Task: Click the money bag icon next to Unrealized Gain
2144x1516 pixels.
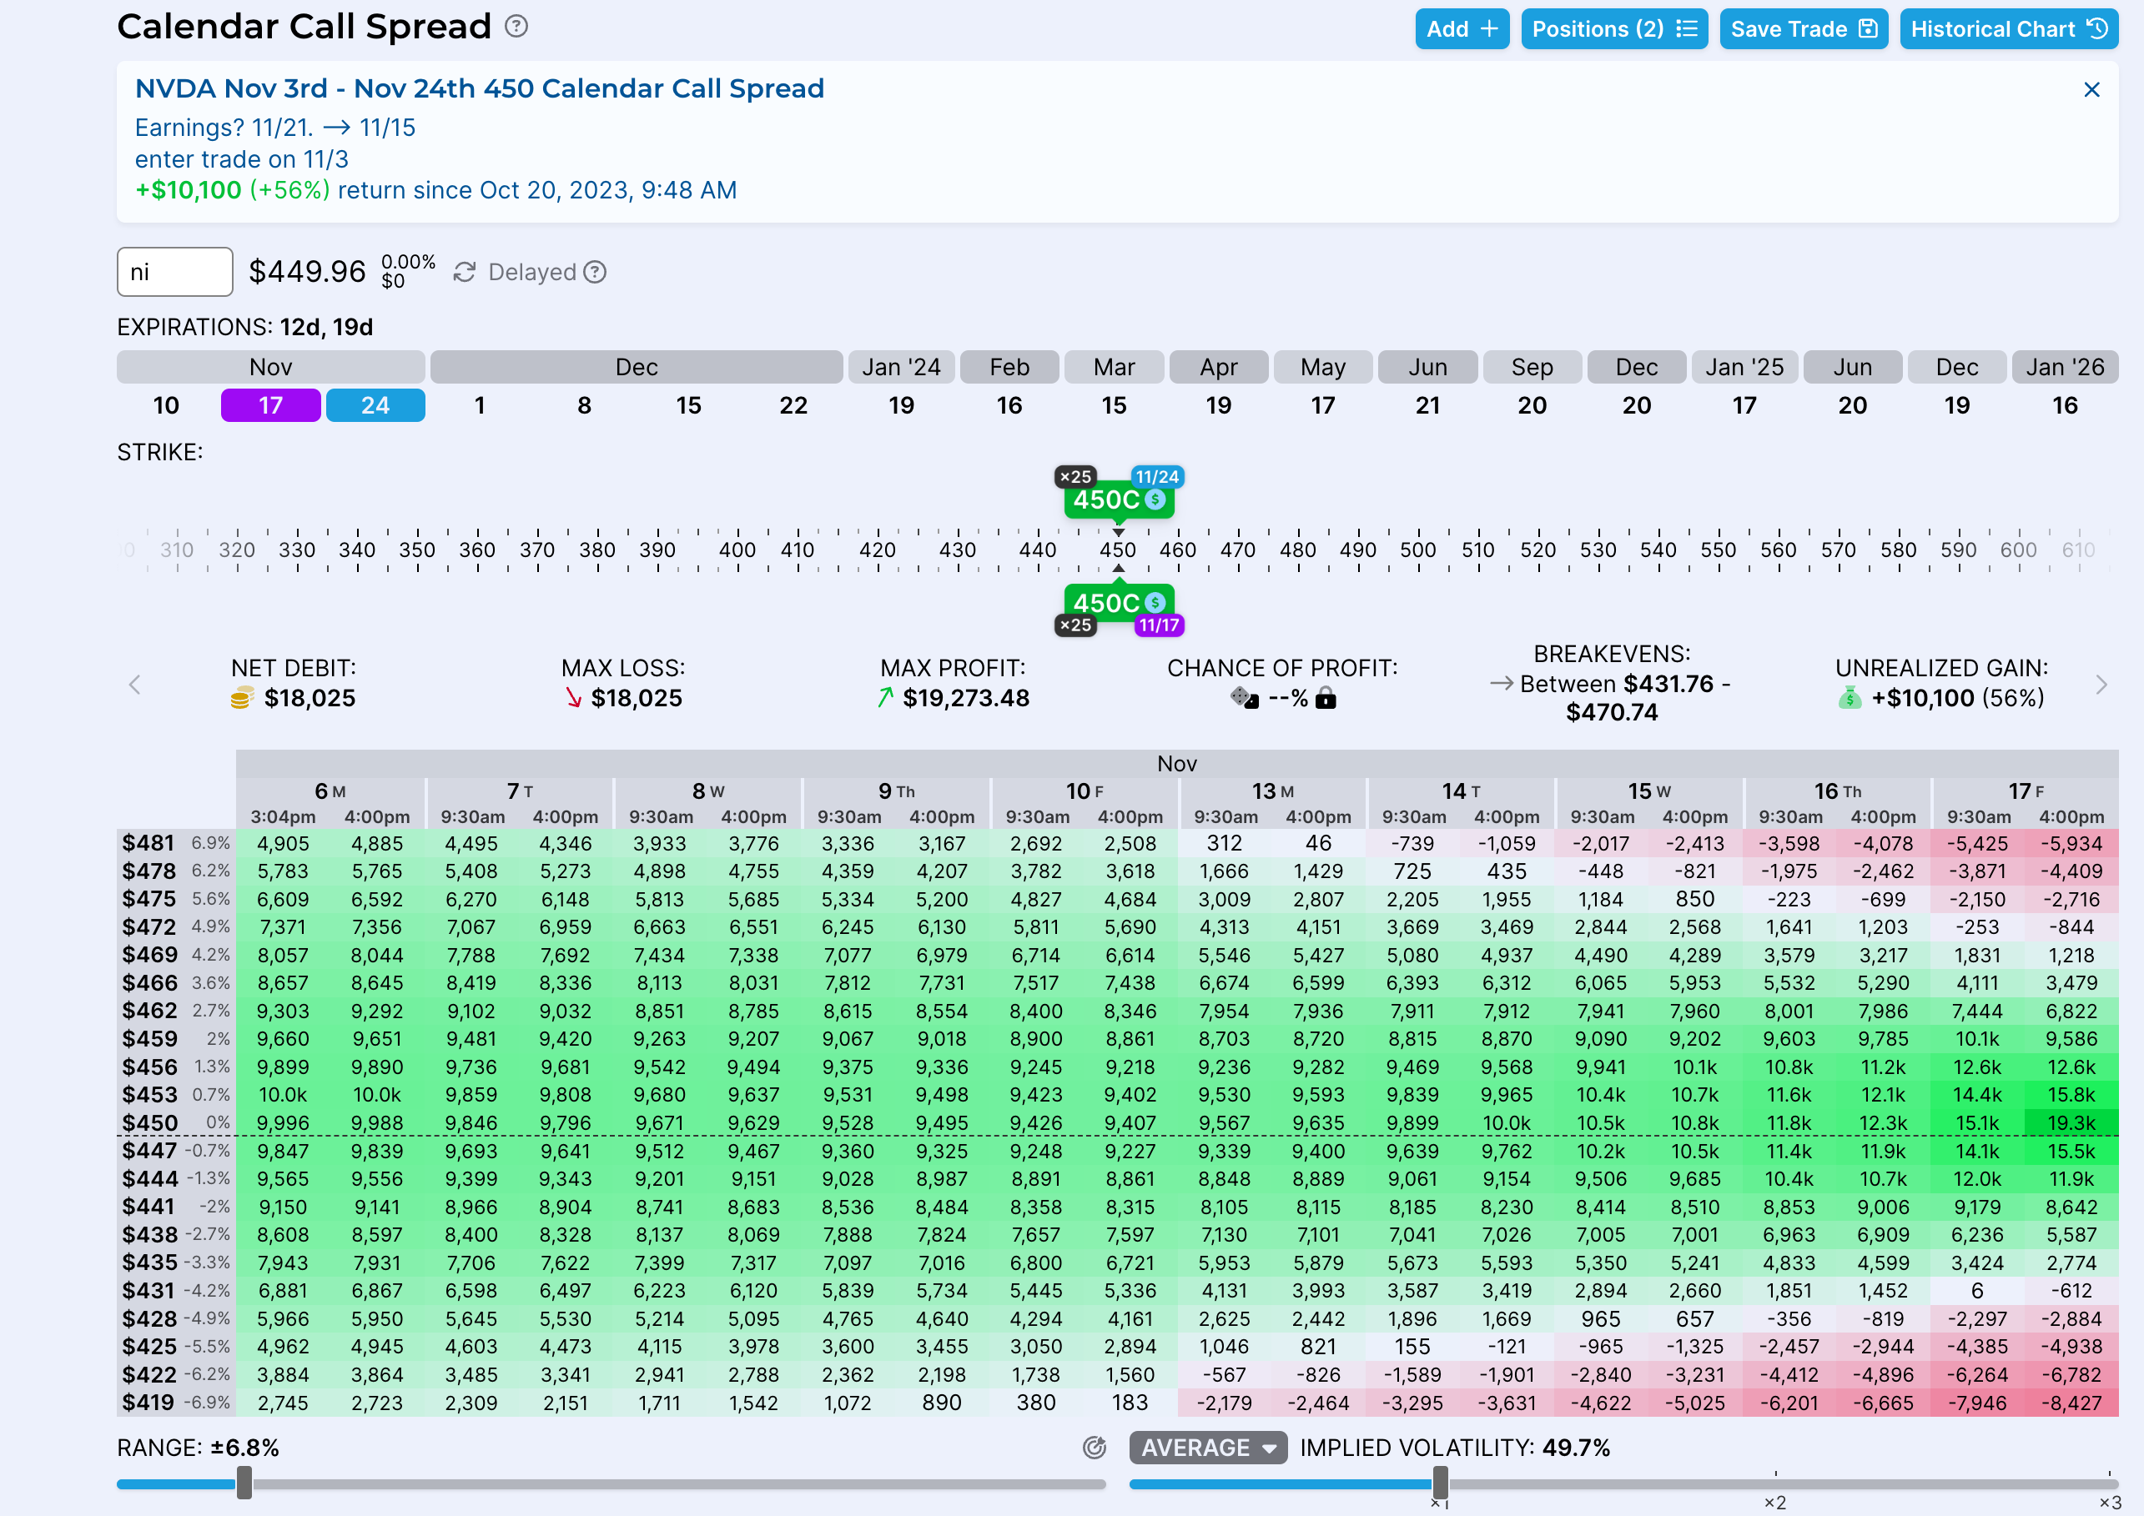Action: (1850, 697)
